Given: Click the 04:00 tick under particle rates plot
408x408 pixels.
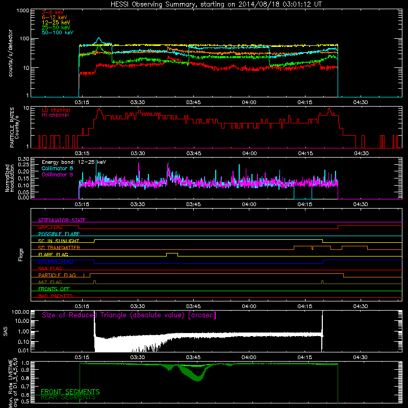Looking at the screenshot, I should pos(249,154).
